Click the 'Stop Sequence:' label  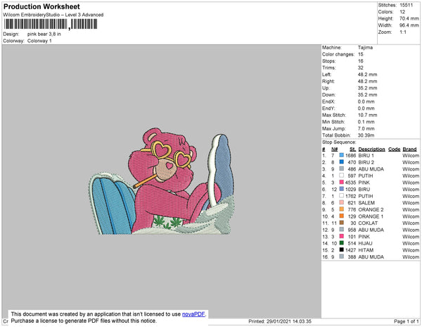click(x=339, y=142)
